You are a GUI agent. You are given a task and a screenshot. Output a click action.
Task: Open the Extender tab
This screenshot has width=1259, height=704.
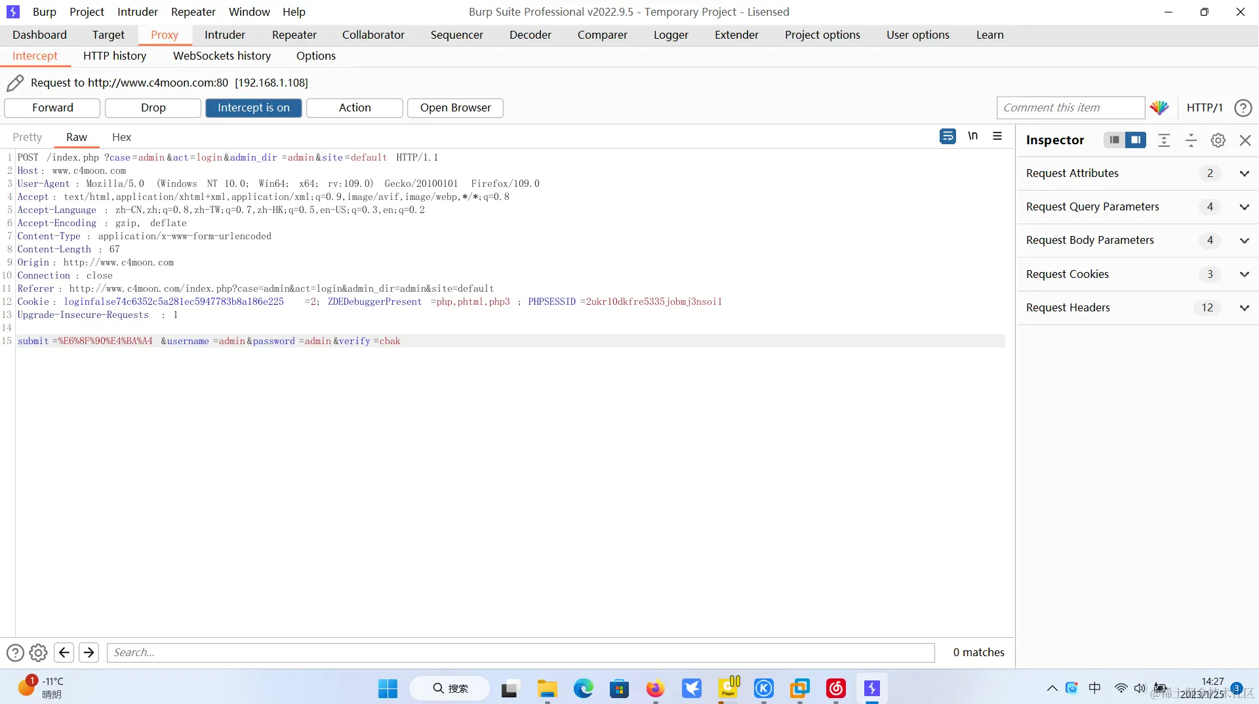click(x=736, y=35)
